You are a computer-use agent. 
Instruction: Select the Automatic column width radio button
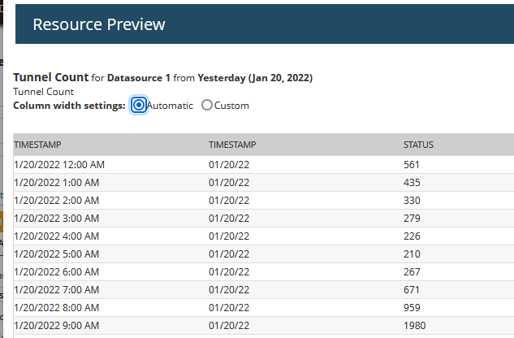tap(139, 105)
